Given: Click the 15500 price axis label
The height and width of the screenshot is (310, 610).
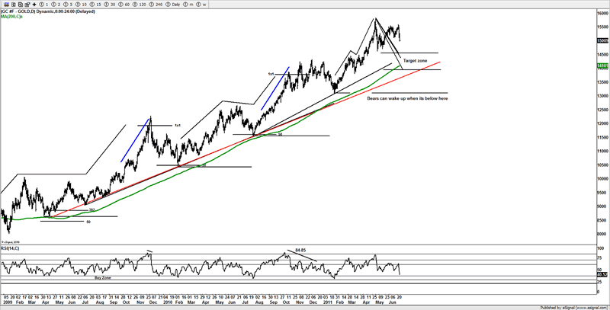Looking at the screenshot, I should click(602, 27).
